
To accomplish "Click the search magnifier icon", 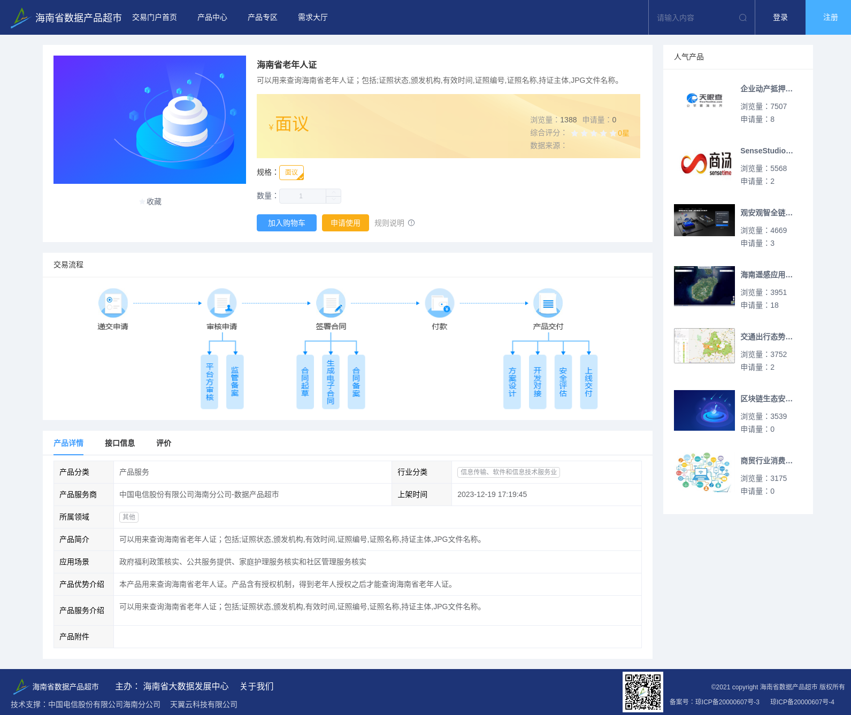I will pos(743,18).
